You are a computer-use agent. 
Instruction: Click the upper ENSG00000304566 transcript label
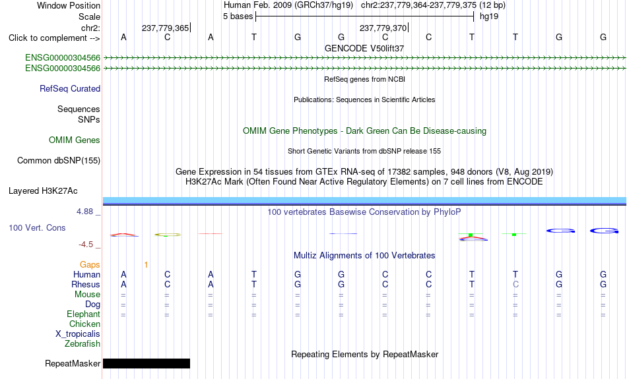pyautogui.click(x=63, y=58)
